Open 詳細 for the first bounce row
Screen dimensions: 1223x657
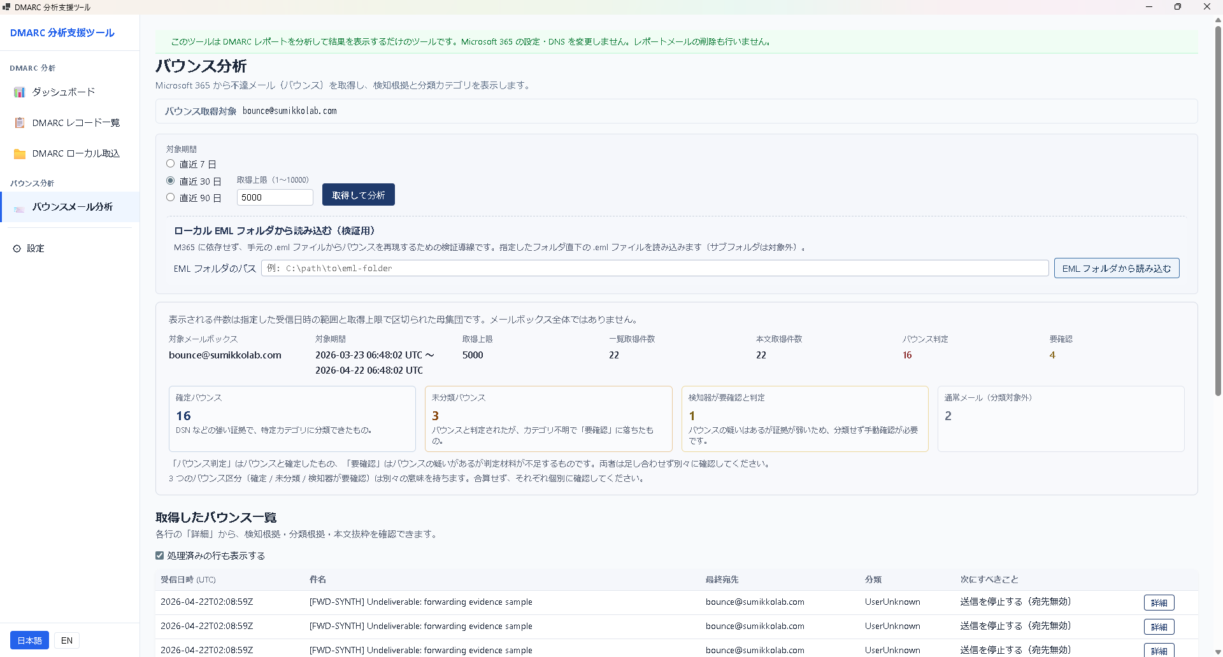click(1159, 602)
